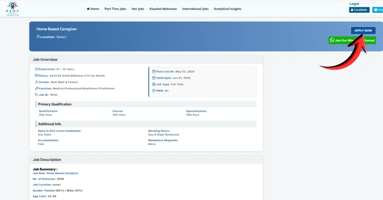Click the Gender person icon

(x=36, y=82)
